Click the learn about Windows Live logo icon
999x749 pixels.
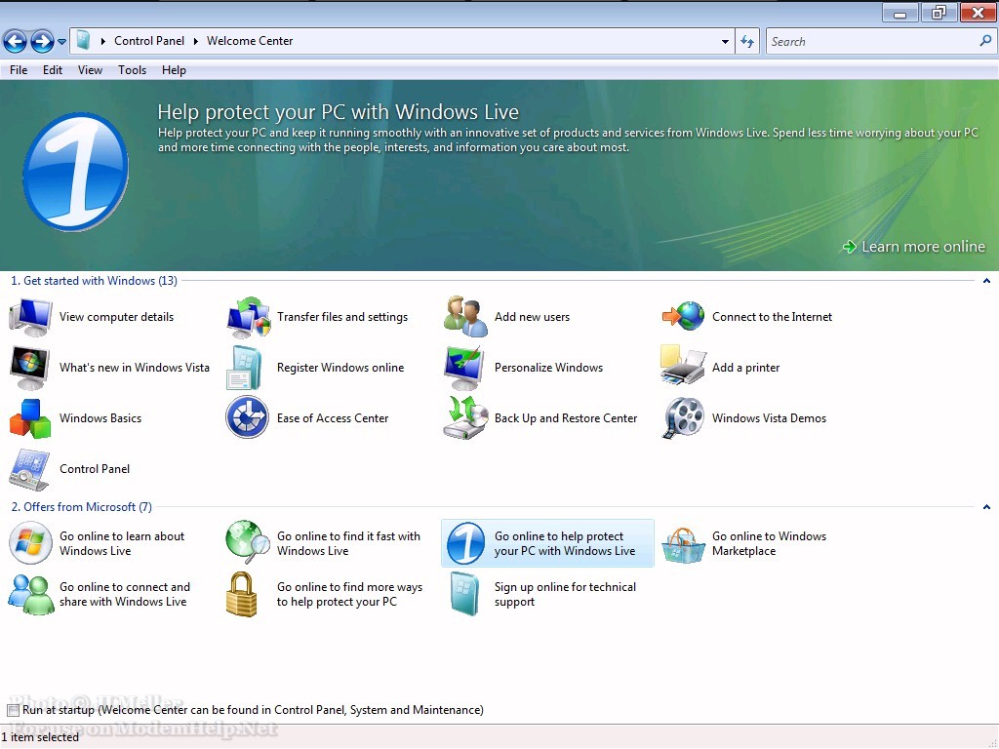(30, 542)
